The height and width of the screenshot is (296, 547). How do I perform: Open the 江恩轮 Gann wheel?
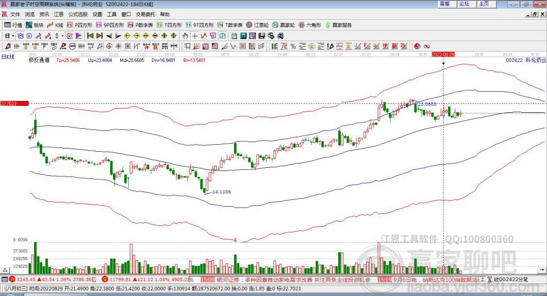[257, 25]
